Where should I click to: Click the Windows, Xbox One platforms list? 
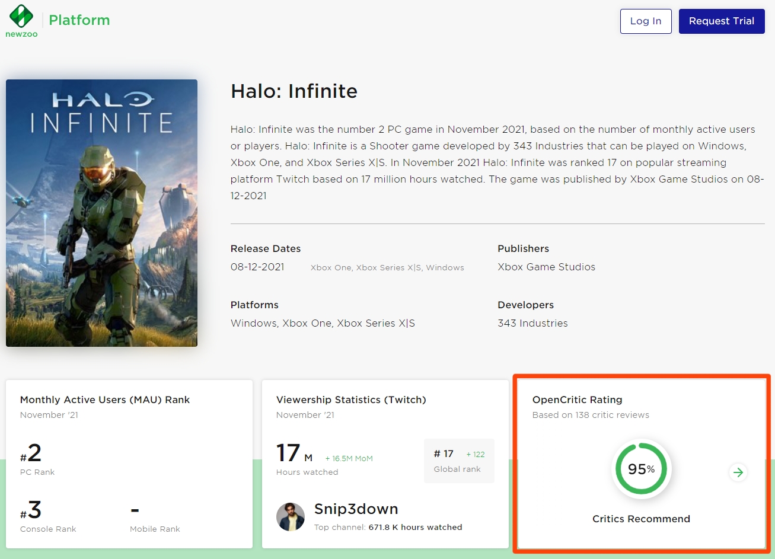(323, 323)
